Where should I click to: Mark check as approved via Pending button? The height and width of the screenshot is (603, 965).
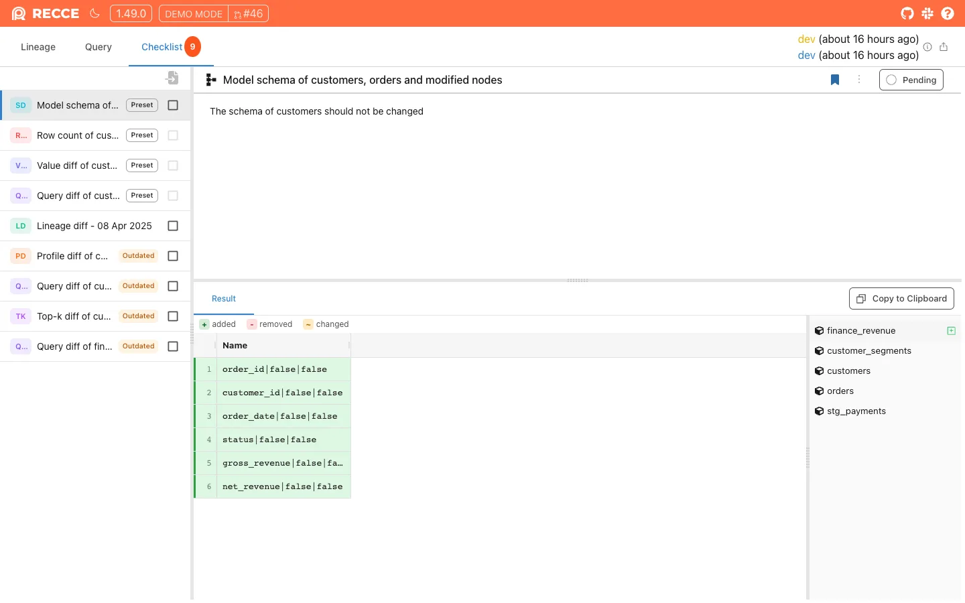(911, 80)
